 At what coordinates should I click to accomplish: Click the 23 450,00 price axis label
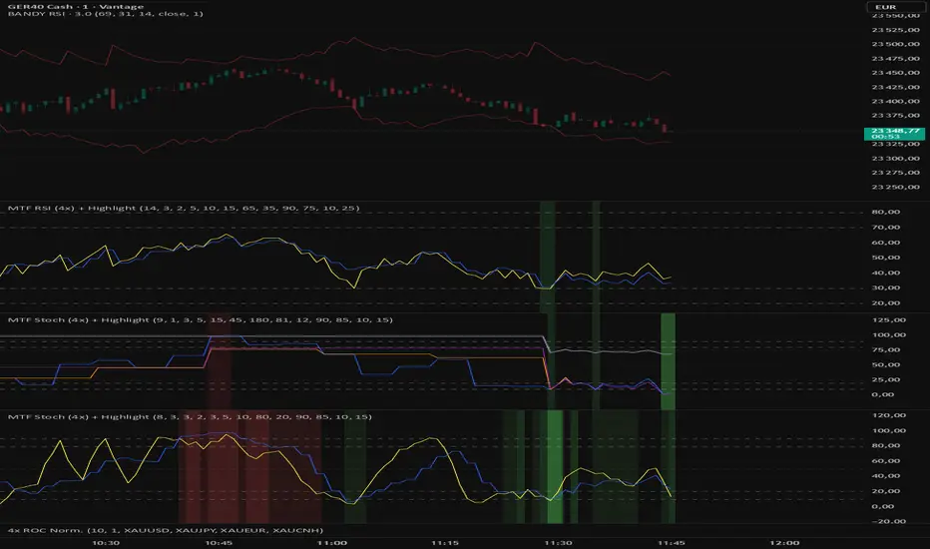tap(896, 73)
